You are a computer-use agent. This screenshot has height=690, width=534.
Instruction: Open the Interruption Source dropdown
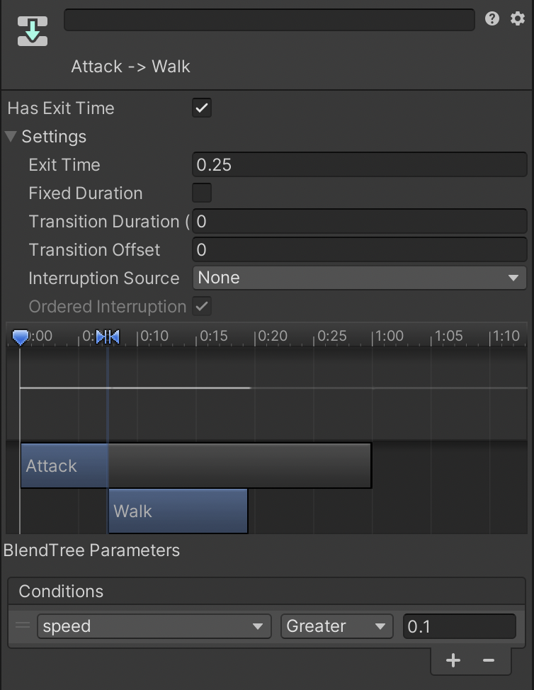(x=359, y=278)
